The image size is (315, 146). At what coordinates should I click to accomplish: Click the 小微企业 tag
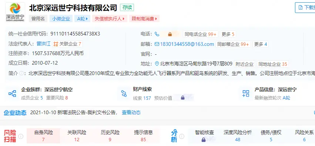click(61, 18)
